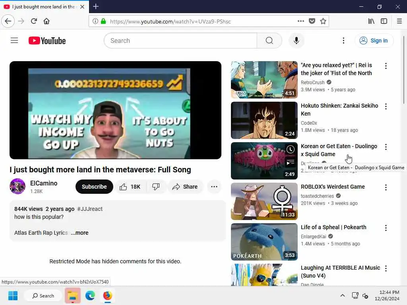Toggle Firefox sidebar view
The width and height of the screenshot is (407, 305).
coord(384,21)
